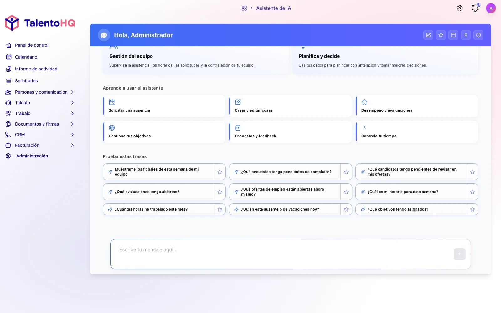The image size is (501, 313).
Task: Click the Informe de actividad icon
Action: click(9, 69)
